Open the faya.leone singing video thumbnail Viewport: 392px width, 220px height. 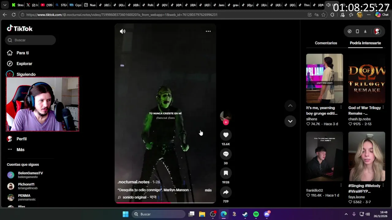coord(367,156)
